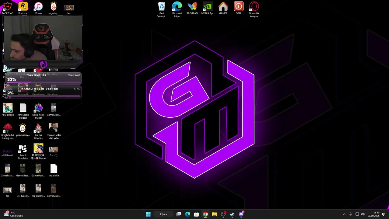
Task: Click the microphone icon in system tray
Action: pos(351,214)
